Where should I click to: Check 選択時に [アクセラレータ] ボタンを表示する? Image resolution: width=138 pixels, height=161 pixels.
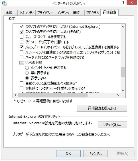pos(21,88)
